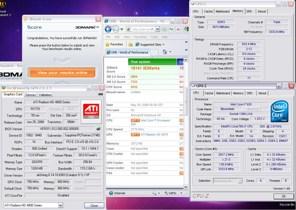
Task: Click the Recycle Bin desktop icon label
Action: [x=287, y=205]
